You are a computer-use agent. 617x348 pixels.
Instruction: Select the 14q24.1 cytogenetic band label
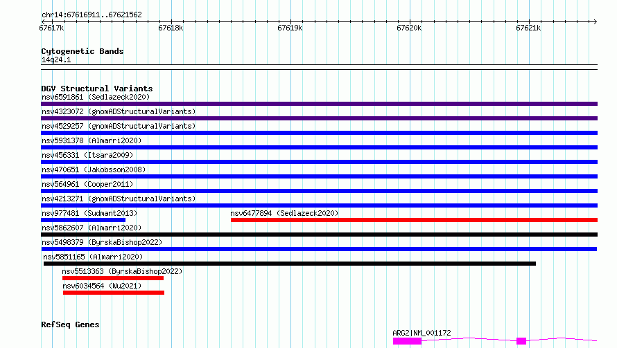pos(56,60)
